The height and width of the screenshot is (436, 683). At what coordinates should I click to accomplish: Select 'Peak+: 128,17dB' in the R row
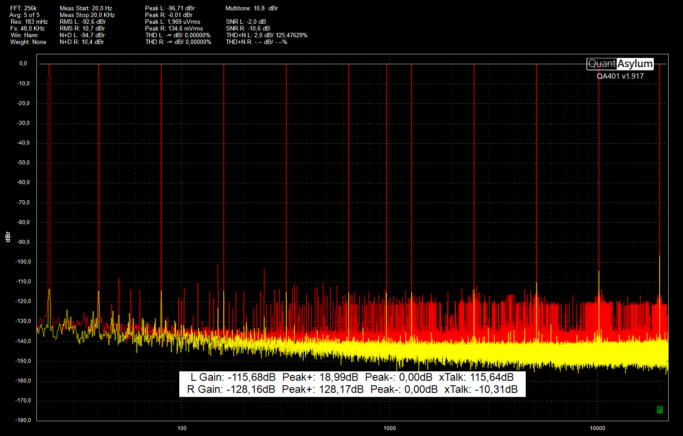[x=323, y=389]
